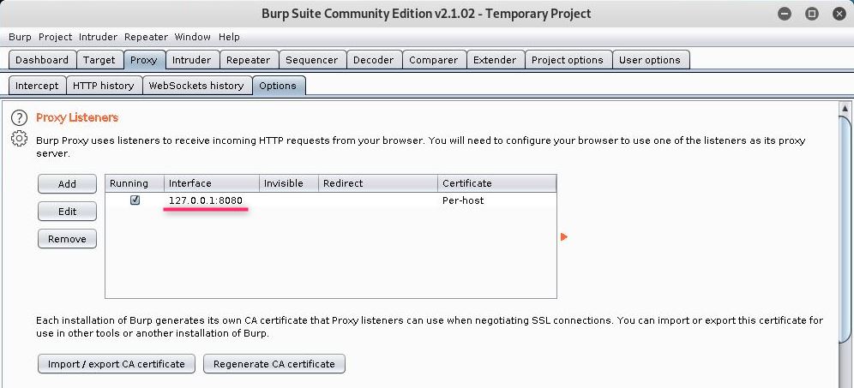Sort by the Certificate column header

[x=497, y=183]
